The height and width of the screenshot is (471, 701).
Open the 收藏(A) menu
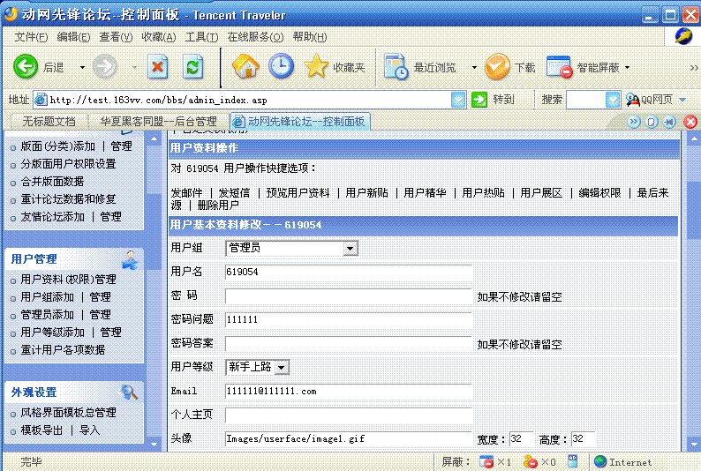[x=159, y=37]
